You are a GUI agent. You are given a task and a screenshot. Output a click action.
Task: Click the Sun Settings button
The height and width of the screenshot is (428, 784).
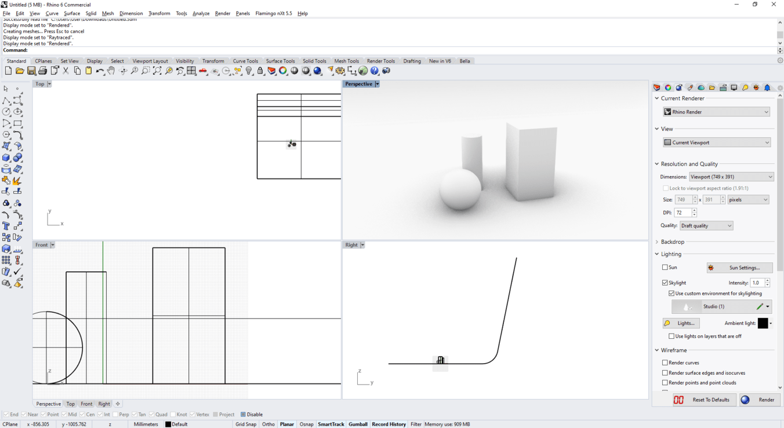[x=739, y=268]
